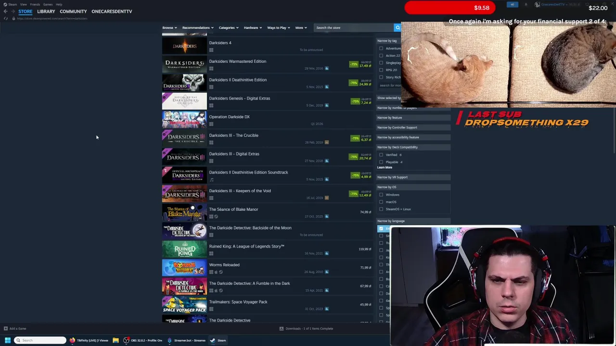Switch to OBS from the taskbar
The height and width of the screenshot is (346, 616).
point(143,340)
